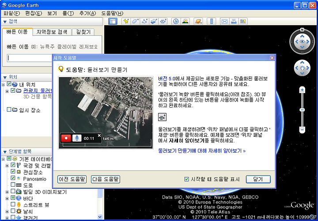Click the Google Earth title bar icon
Viewport: 318px width, 221px height.
click(4, 5)
